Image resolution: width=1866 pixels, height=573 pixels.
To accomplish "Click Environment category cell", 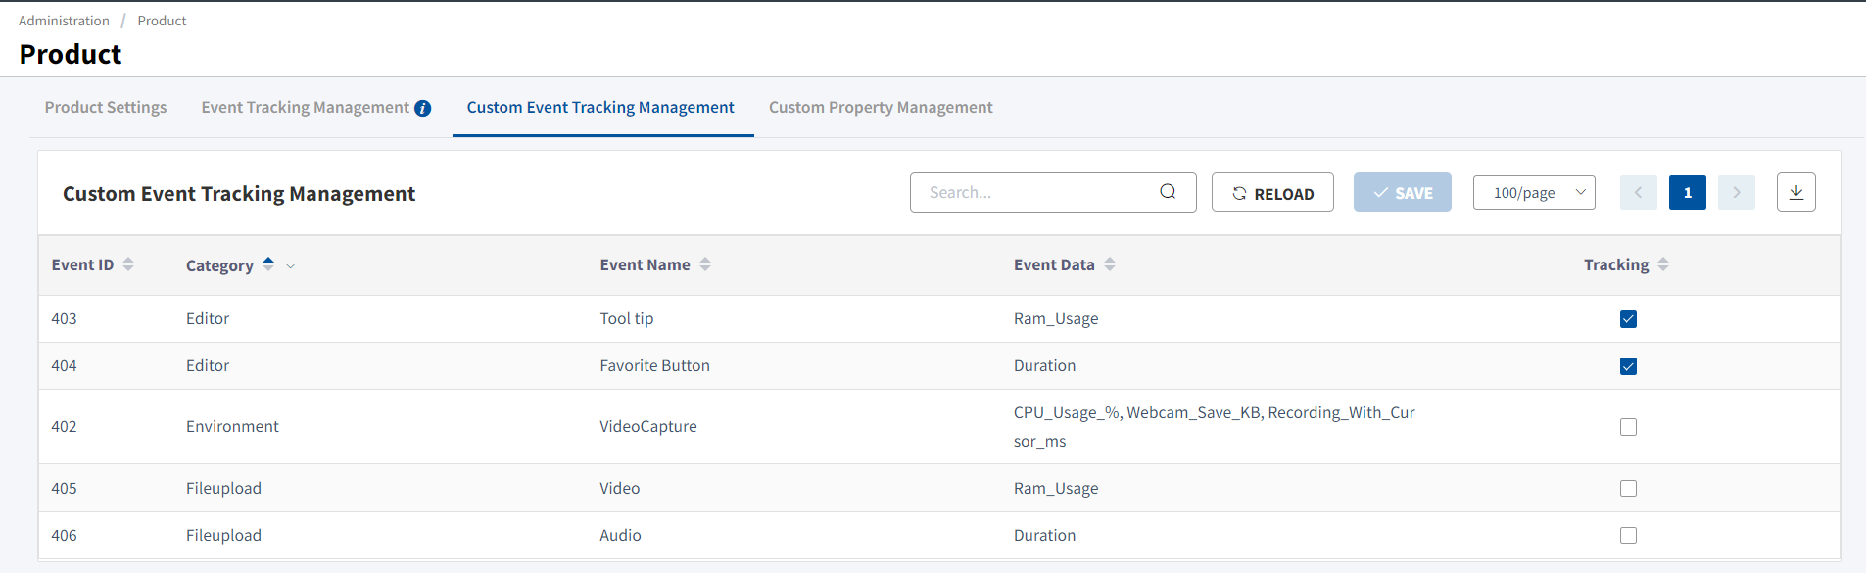I will coord(232,426).
